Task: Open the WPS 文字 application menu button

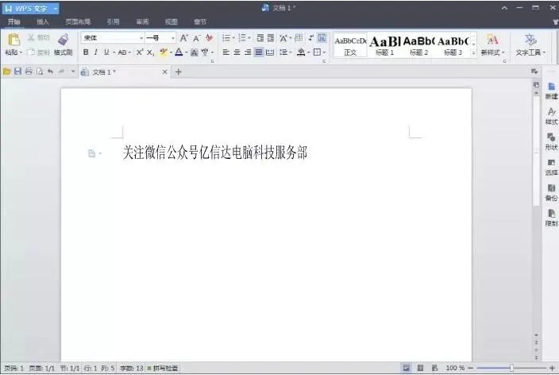Action: [x=31, y=8]
